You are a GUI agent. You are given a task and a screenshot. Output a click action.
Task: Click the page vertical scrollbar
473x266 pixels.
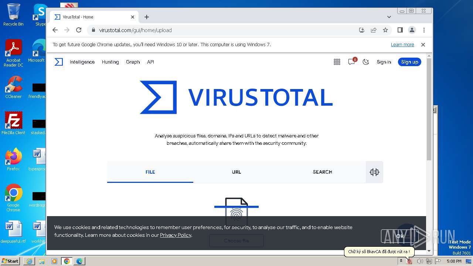click(x=429, y=109)
